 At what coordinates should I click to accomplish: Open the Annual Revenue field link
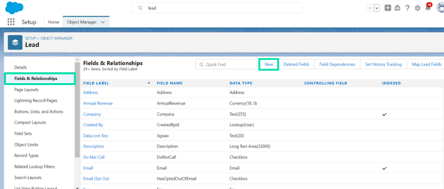pyautogui.click(x=98, y=103)
